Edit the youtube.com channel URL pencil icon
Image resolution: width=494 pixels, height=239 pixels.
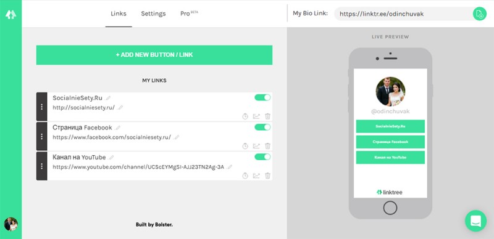coord(230,167)
